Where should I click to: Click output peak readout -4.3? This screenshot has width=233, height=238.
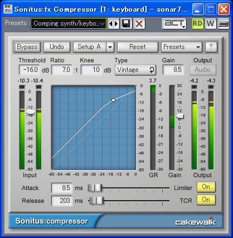click(x=211, y=81)
